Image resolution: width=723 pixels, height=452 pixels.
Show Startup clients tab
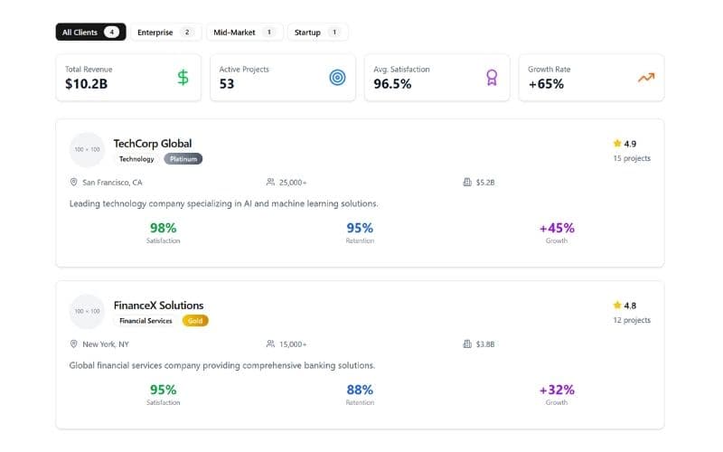317,33
